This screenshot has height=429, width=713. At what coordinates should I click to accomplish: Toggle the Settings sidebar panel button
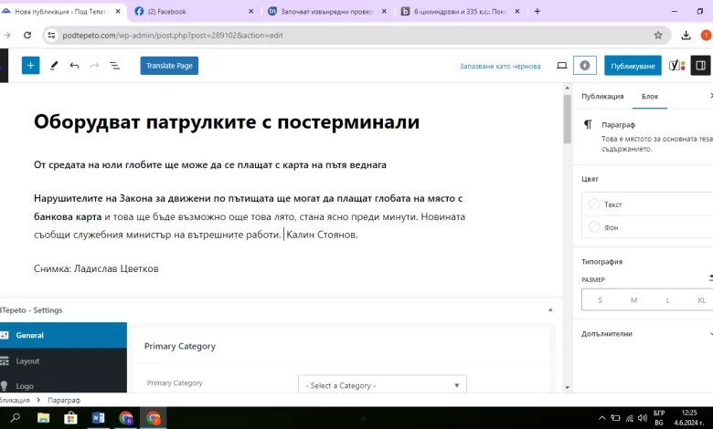701,66
